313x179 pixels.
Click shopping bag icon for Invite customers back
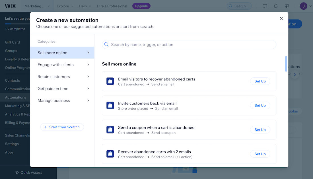coord(110,105)
